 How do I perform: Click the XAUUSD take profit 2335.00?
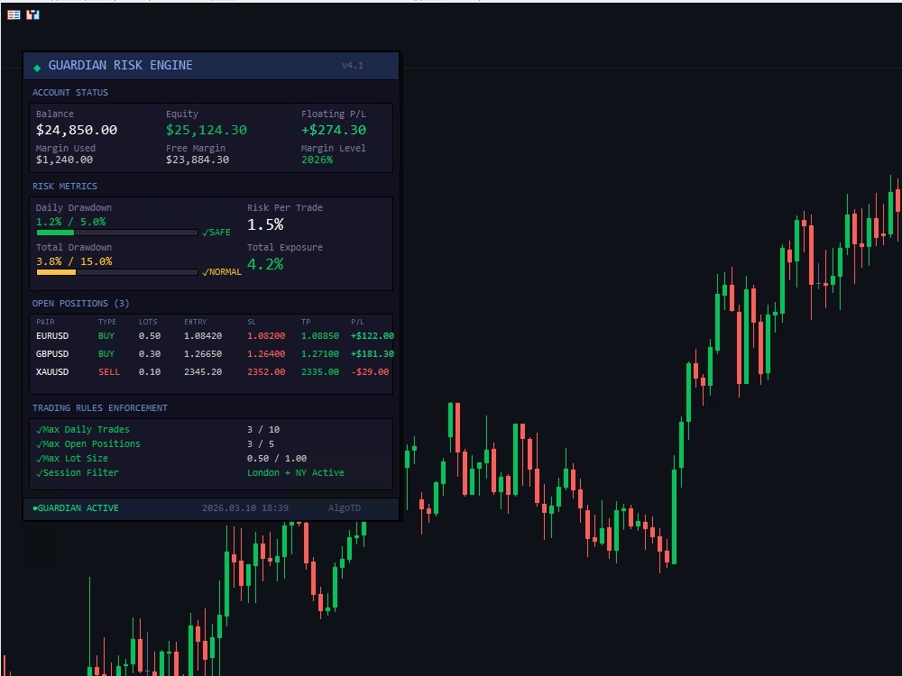coord(320,372)
